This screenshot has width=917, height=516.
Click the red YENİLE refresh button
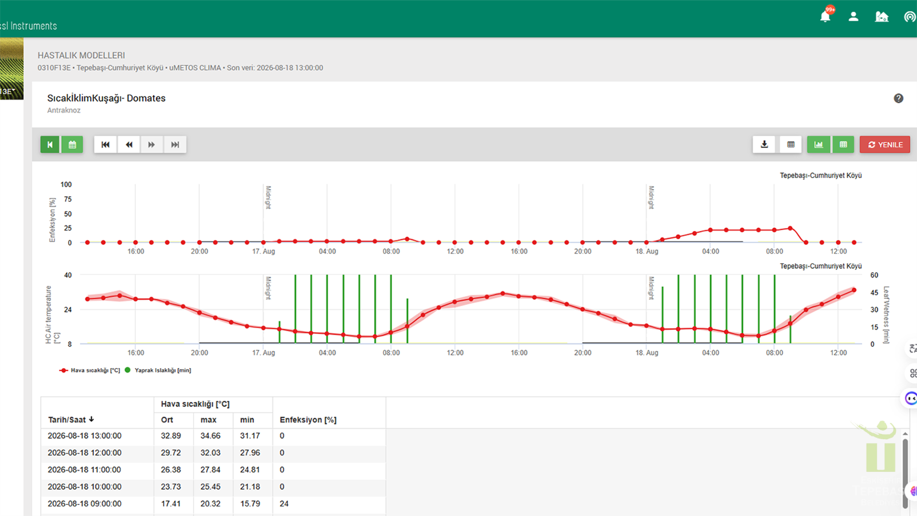point(885,144)
